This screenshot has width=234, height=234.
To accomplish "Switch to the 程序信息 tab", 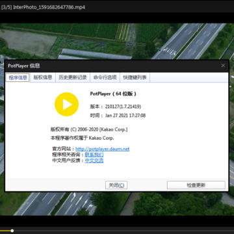I will pyautogui.click(x=18, y=77).
